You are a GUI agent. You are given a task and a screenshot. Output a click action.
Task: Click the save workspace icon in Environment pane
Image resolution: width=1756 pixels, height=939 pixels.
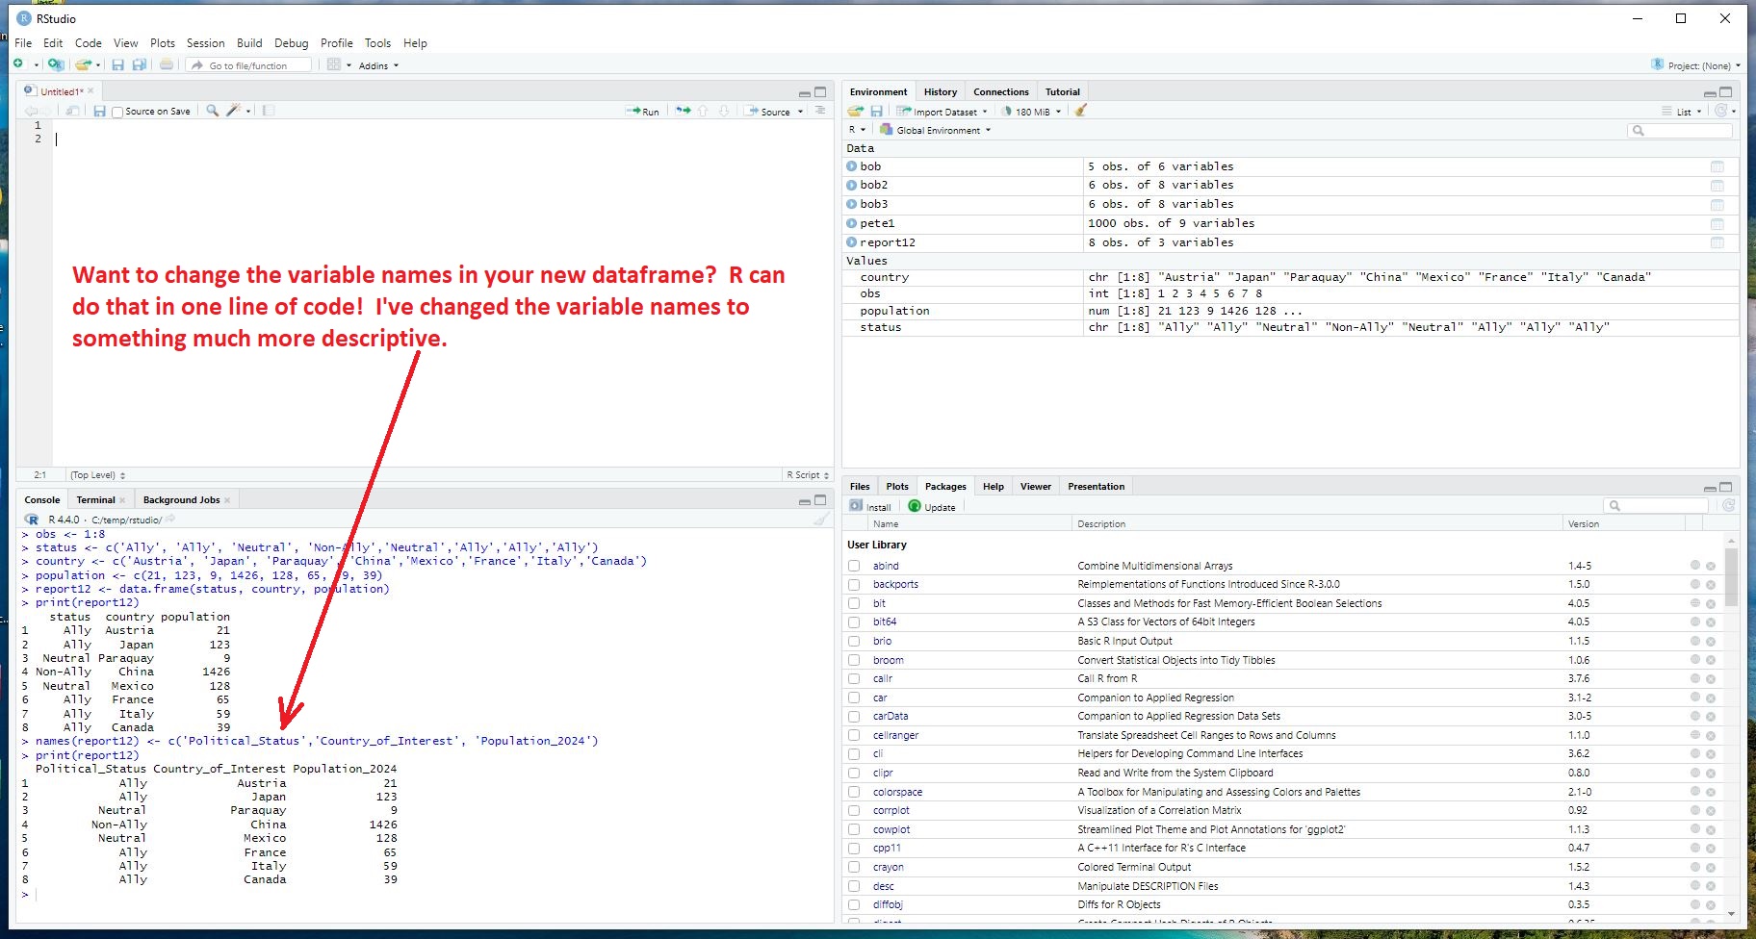coord(876,111)
